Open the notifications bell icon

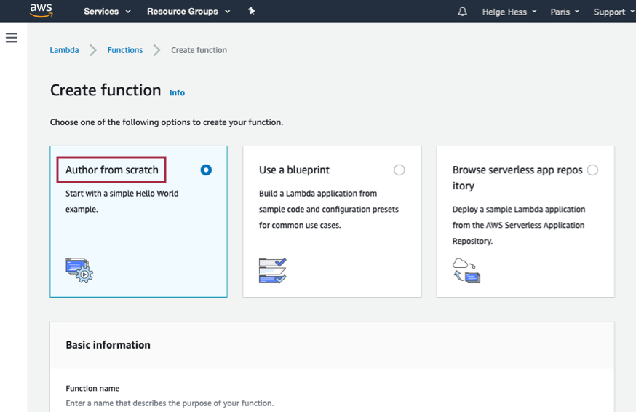(462, 12)
